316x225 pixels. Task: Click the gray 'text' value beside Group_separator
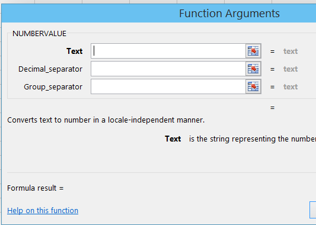[291, 86]
